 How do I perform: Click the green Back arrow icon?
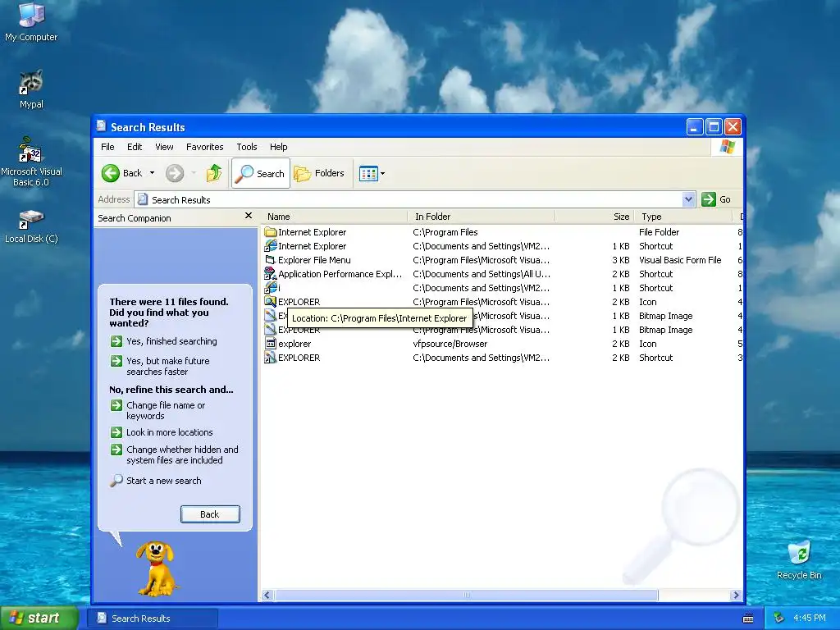111,173
